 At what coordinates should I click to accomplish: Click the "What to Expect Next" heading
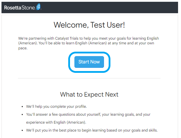tap(89, 94)
